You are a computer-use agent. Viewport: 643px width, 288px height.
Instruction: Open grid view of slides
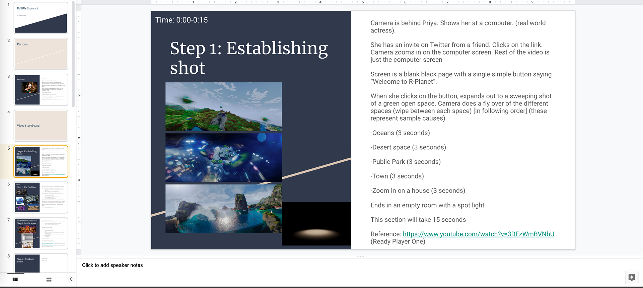click(x=49, y=279)
